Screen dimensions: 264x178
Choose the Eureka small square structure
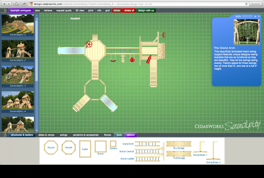pos(113,144)
